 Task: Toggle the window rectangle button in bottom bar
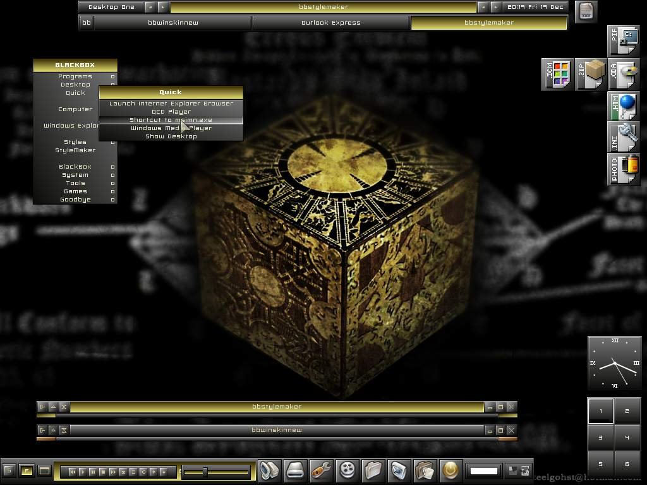click(44, 470)
